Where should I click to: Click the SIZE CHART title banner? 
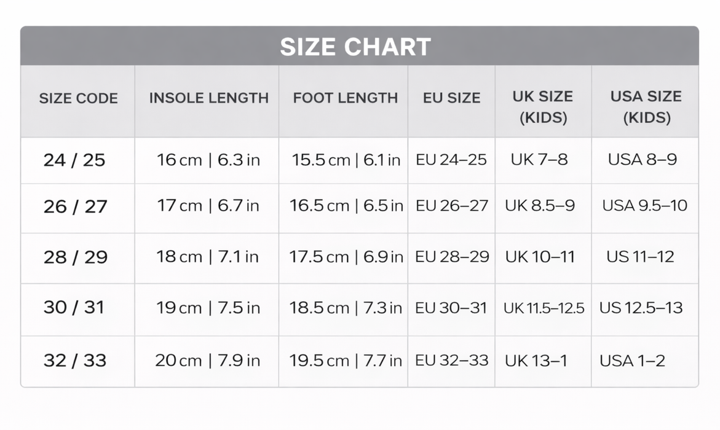355,47
